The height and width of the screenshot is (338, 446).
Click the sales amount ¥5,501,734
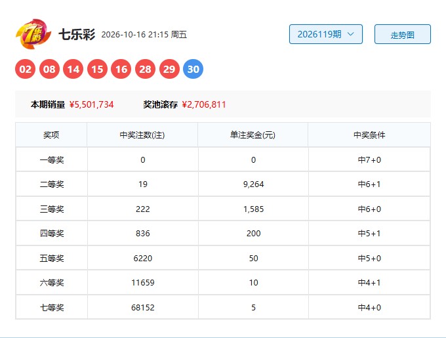pos(92,104)
